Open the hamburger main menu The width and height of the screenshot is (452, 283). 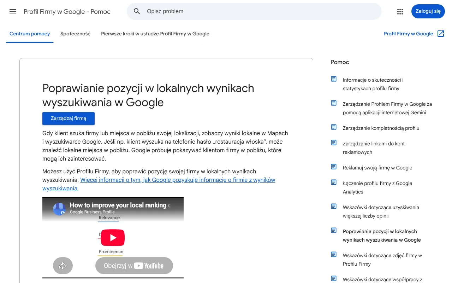click(x=13, y=11)
